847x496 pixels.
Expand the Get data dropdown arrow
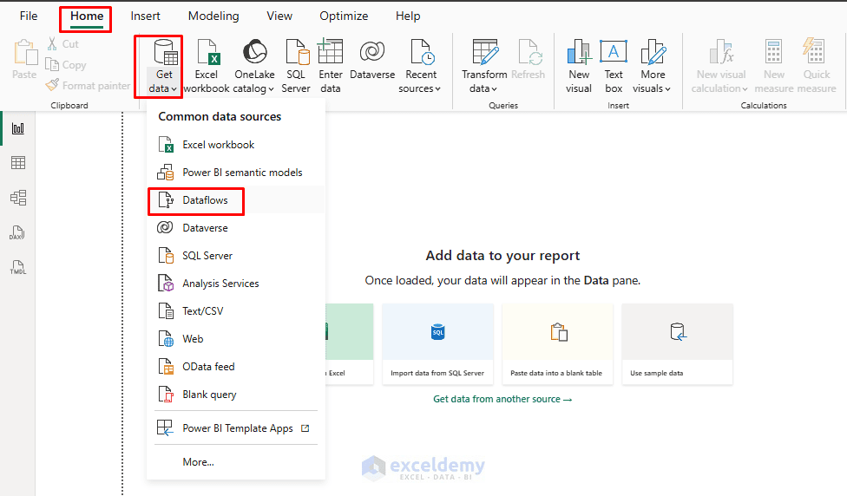[x=174, y=89]
